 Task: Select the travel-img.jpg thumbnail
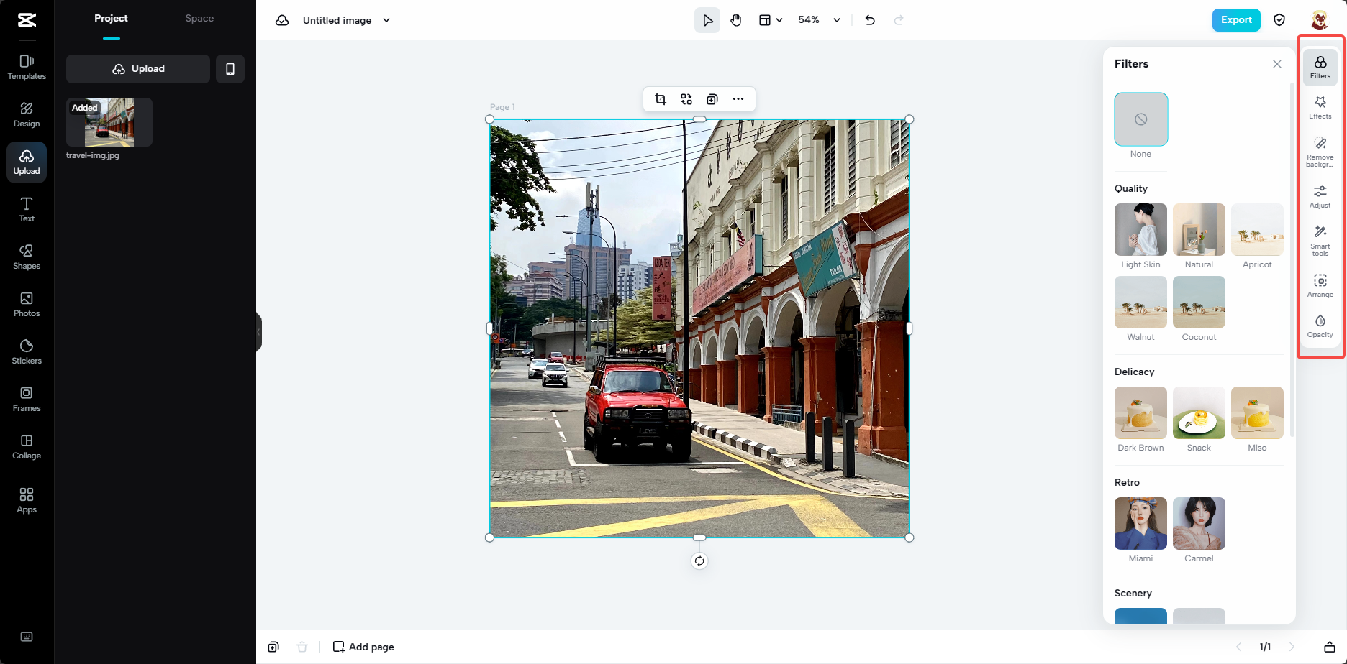pyautogui.click(x=109, y=121)
